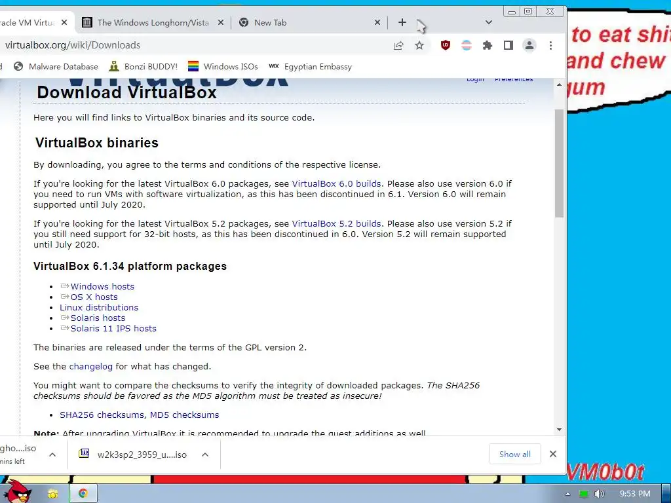Close the downloads bar
This screenshot has width=671, height=503.
click(x=553, y=454)
